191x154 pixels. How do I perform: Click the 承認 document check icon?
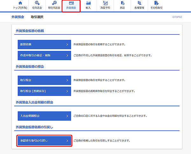coord(122,3)
